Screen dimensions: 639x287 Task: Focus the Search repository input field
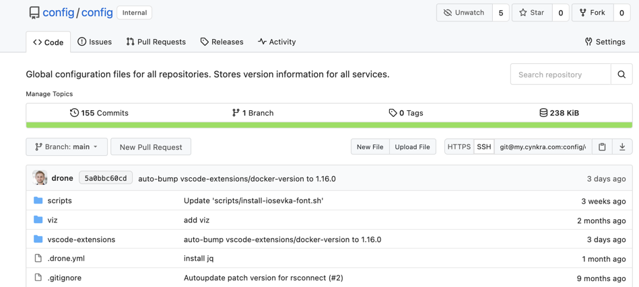tap(560, 75)
